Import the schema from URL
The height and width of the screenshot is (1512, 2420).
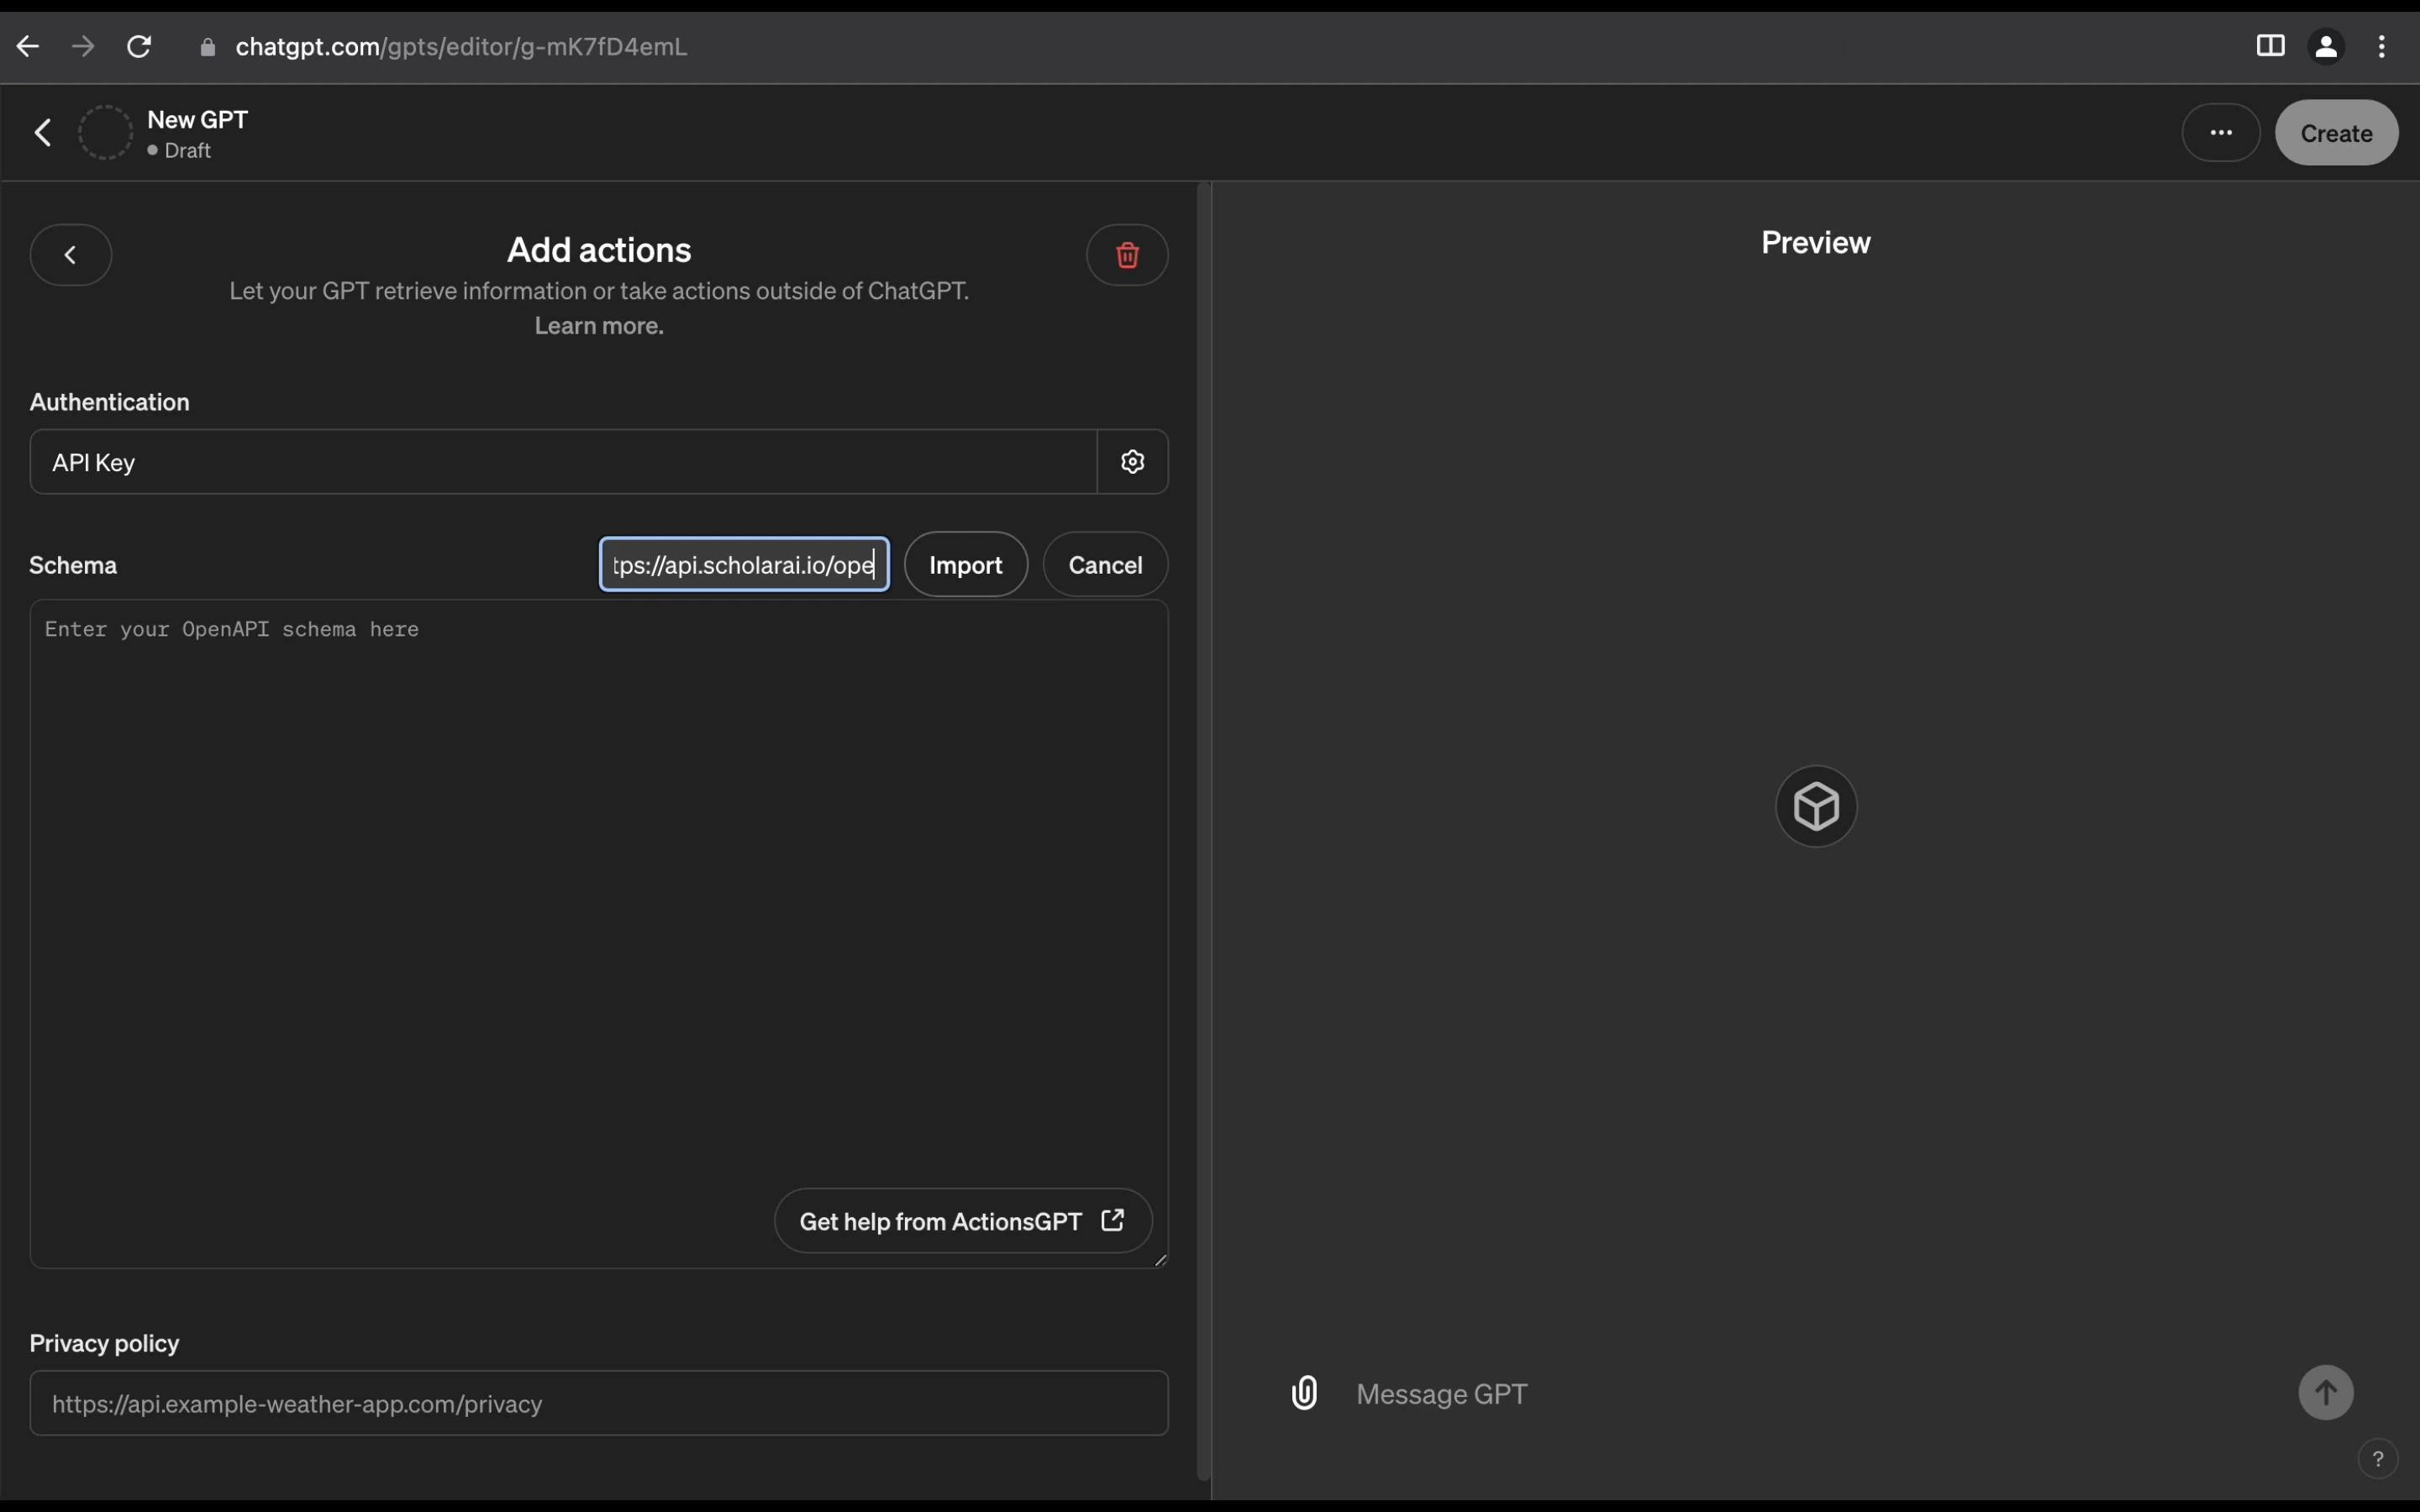click(966, 565)
